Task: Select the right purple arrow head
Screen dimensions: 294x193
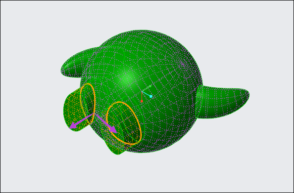Action: coord(114,129)
